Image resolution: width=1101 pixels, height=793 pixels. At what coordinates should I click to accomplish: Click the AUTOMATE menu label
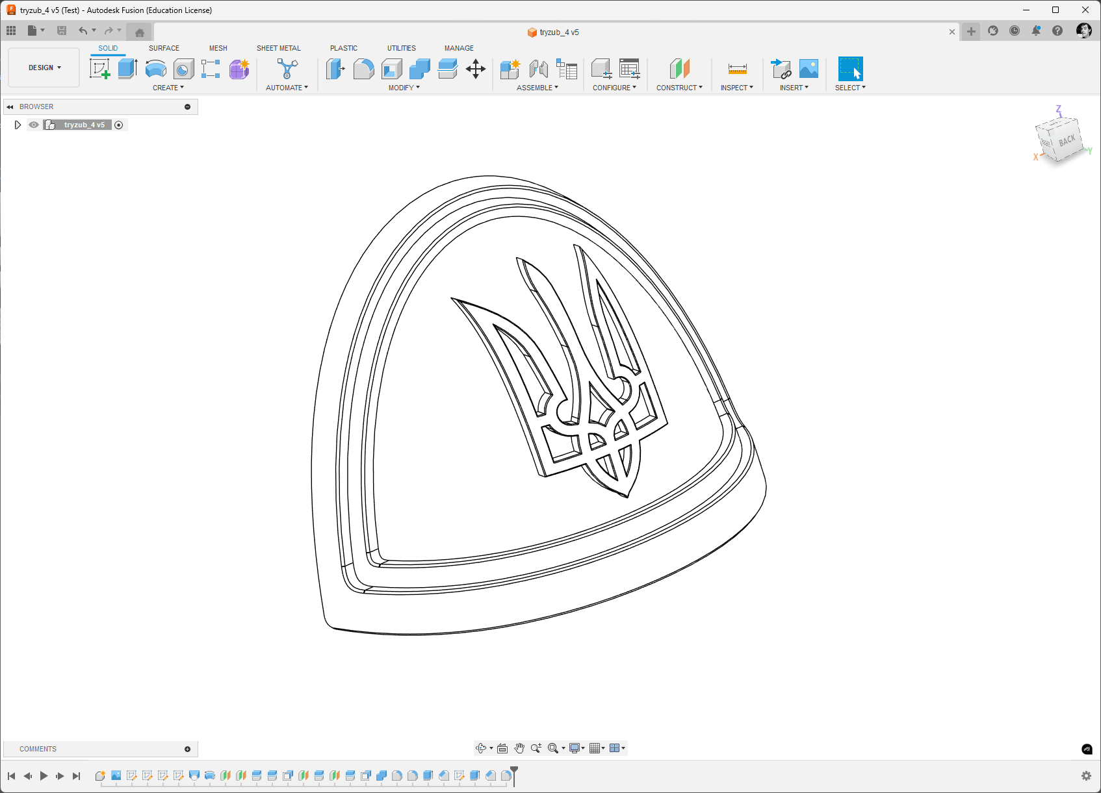(287, 88)
